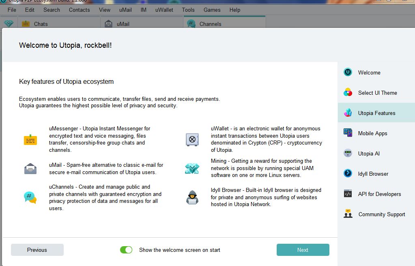The image size is (415, 266).
Task: Click the 'Ecosystem enables users to communicate' paragraph
Action: coord(120,102)
